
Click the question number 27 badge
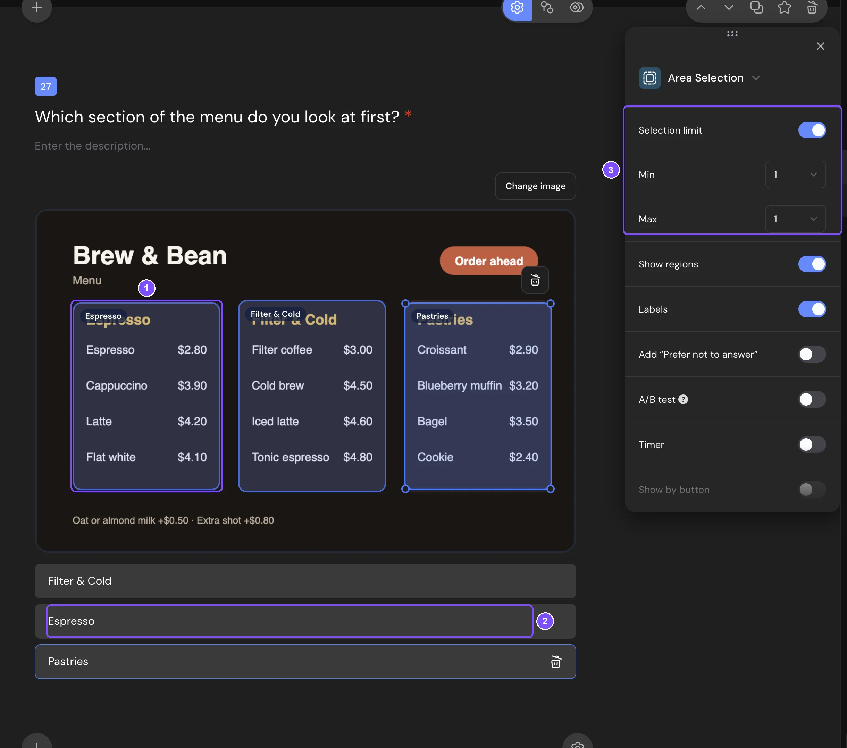point(45,86)
